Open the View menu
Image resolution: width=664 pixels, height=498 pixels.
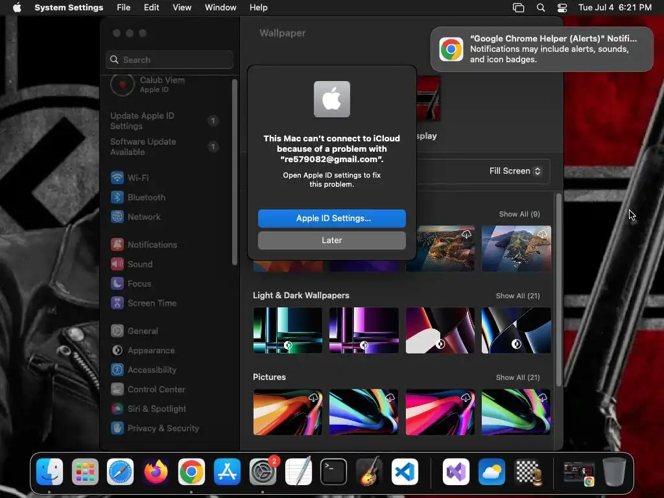(x=182, y=7)
